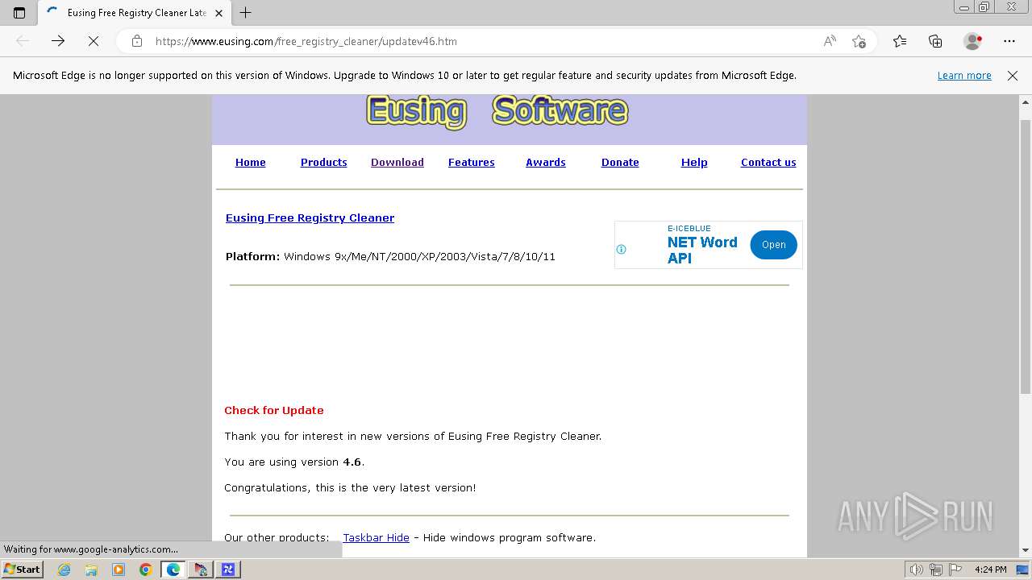Click scrollbar down arrow
This screenshot has height=580, width=1032.
pos(1026,550)
